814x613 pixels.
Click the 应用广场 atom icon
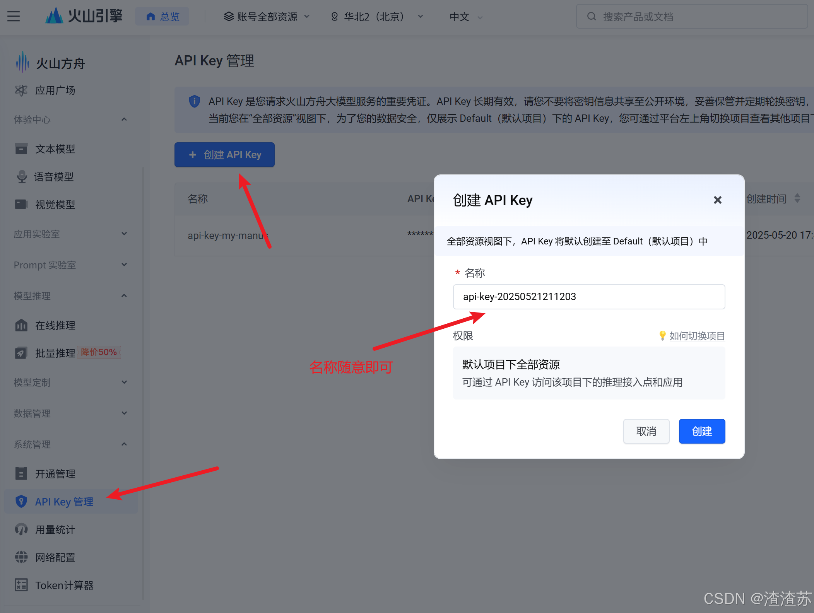pyautogui.click(x=21, y=90)
